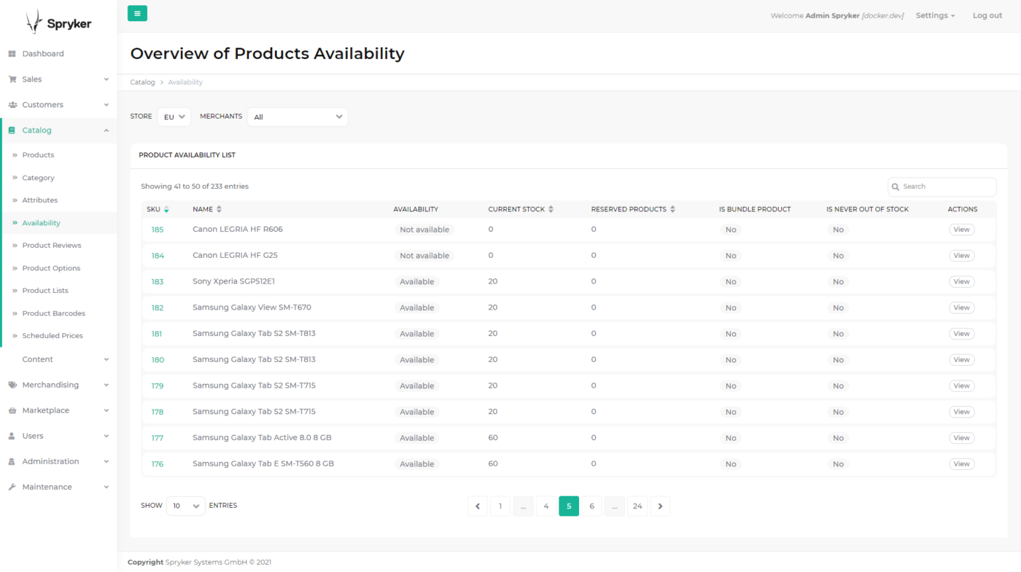This screenshot has height=572, width=1021.
Task: Go to next page with right arrow
Action: pos(660,506)
